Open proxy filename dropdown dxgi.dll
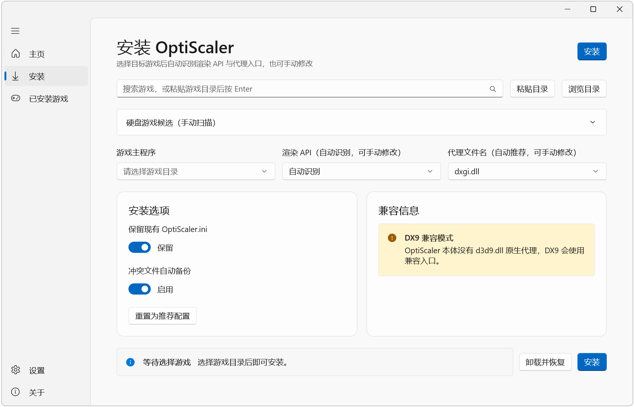 (x=527, y=171)
